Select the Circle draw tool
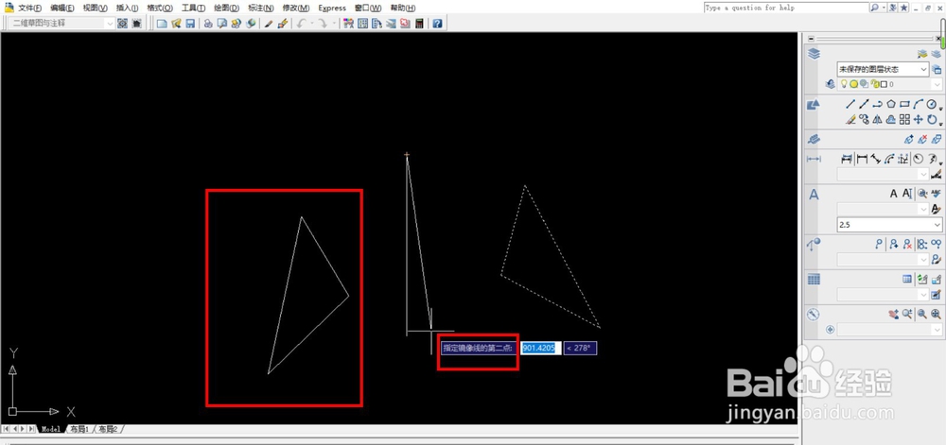 pyautogui.click(x=931, y=104)
